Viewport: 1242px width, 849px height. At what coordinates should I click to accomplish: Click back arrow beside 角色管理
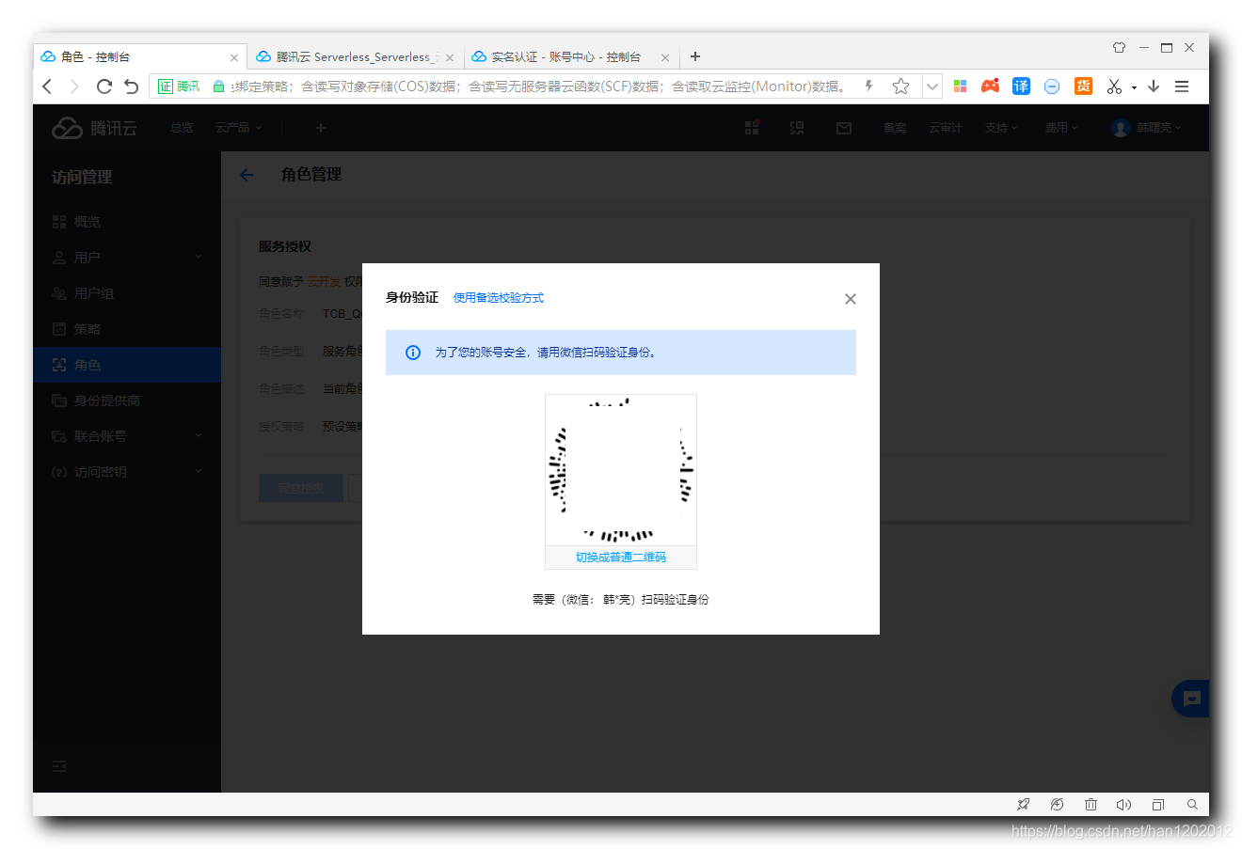pyautogui.click(x=247, y=175)
